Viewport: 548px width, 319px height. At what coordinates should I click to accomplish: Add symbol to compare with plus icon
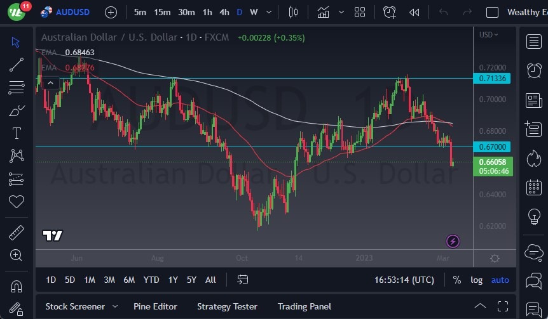[x=111, y=13]
